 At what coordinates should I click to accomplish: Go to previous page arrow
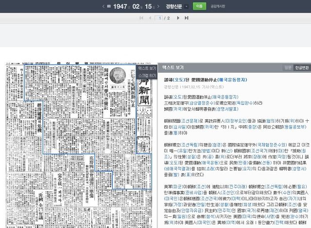pyautogui.click(x=150, y=18)
